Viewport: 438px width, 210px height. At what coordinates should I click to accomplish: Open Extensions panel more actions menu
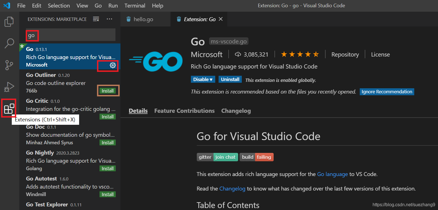(110, 19)
